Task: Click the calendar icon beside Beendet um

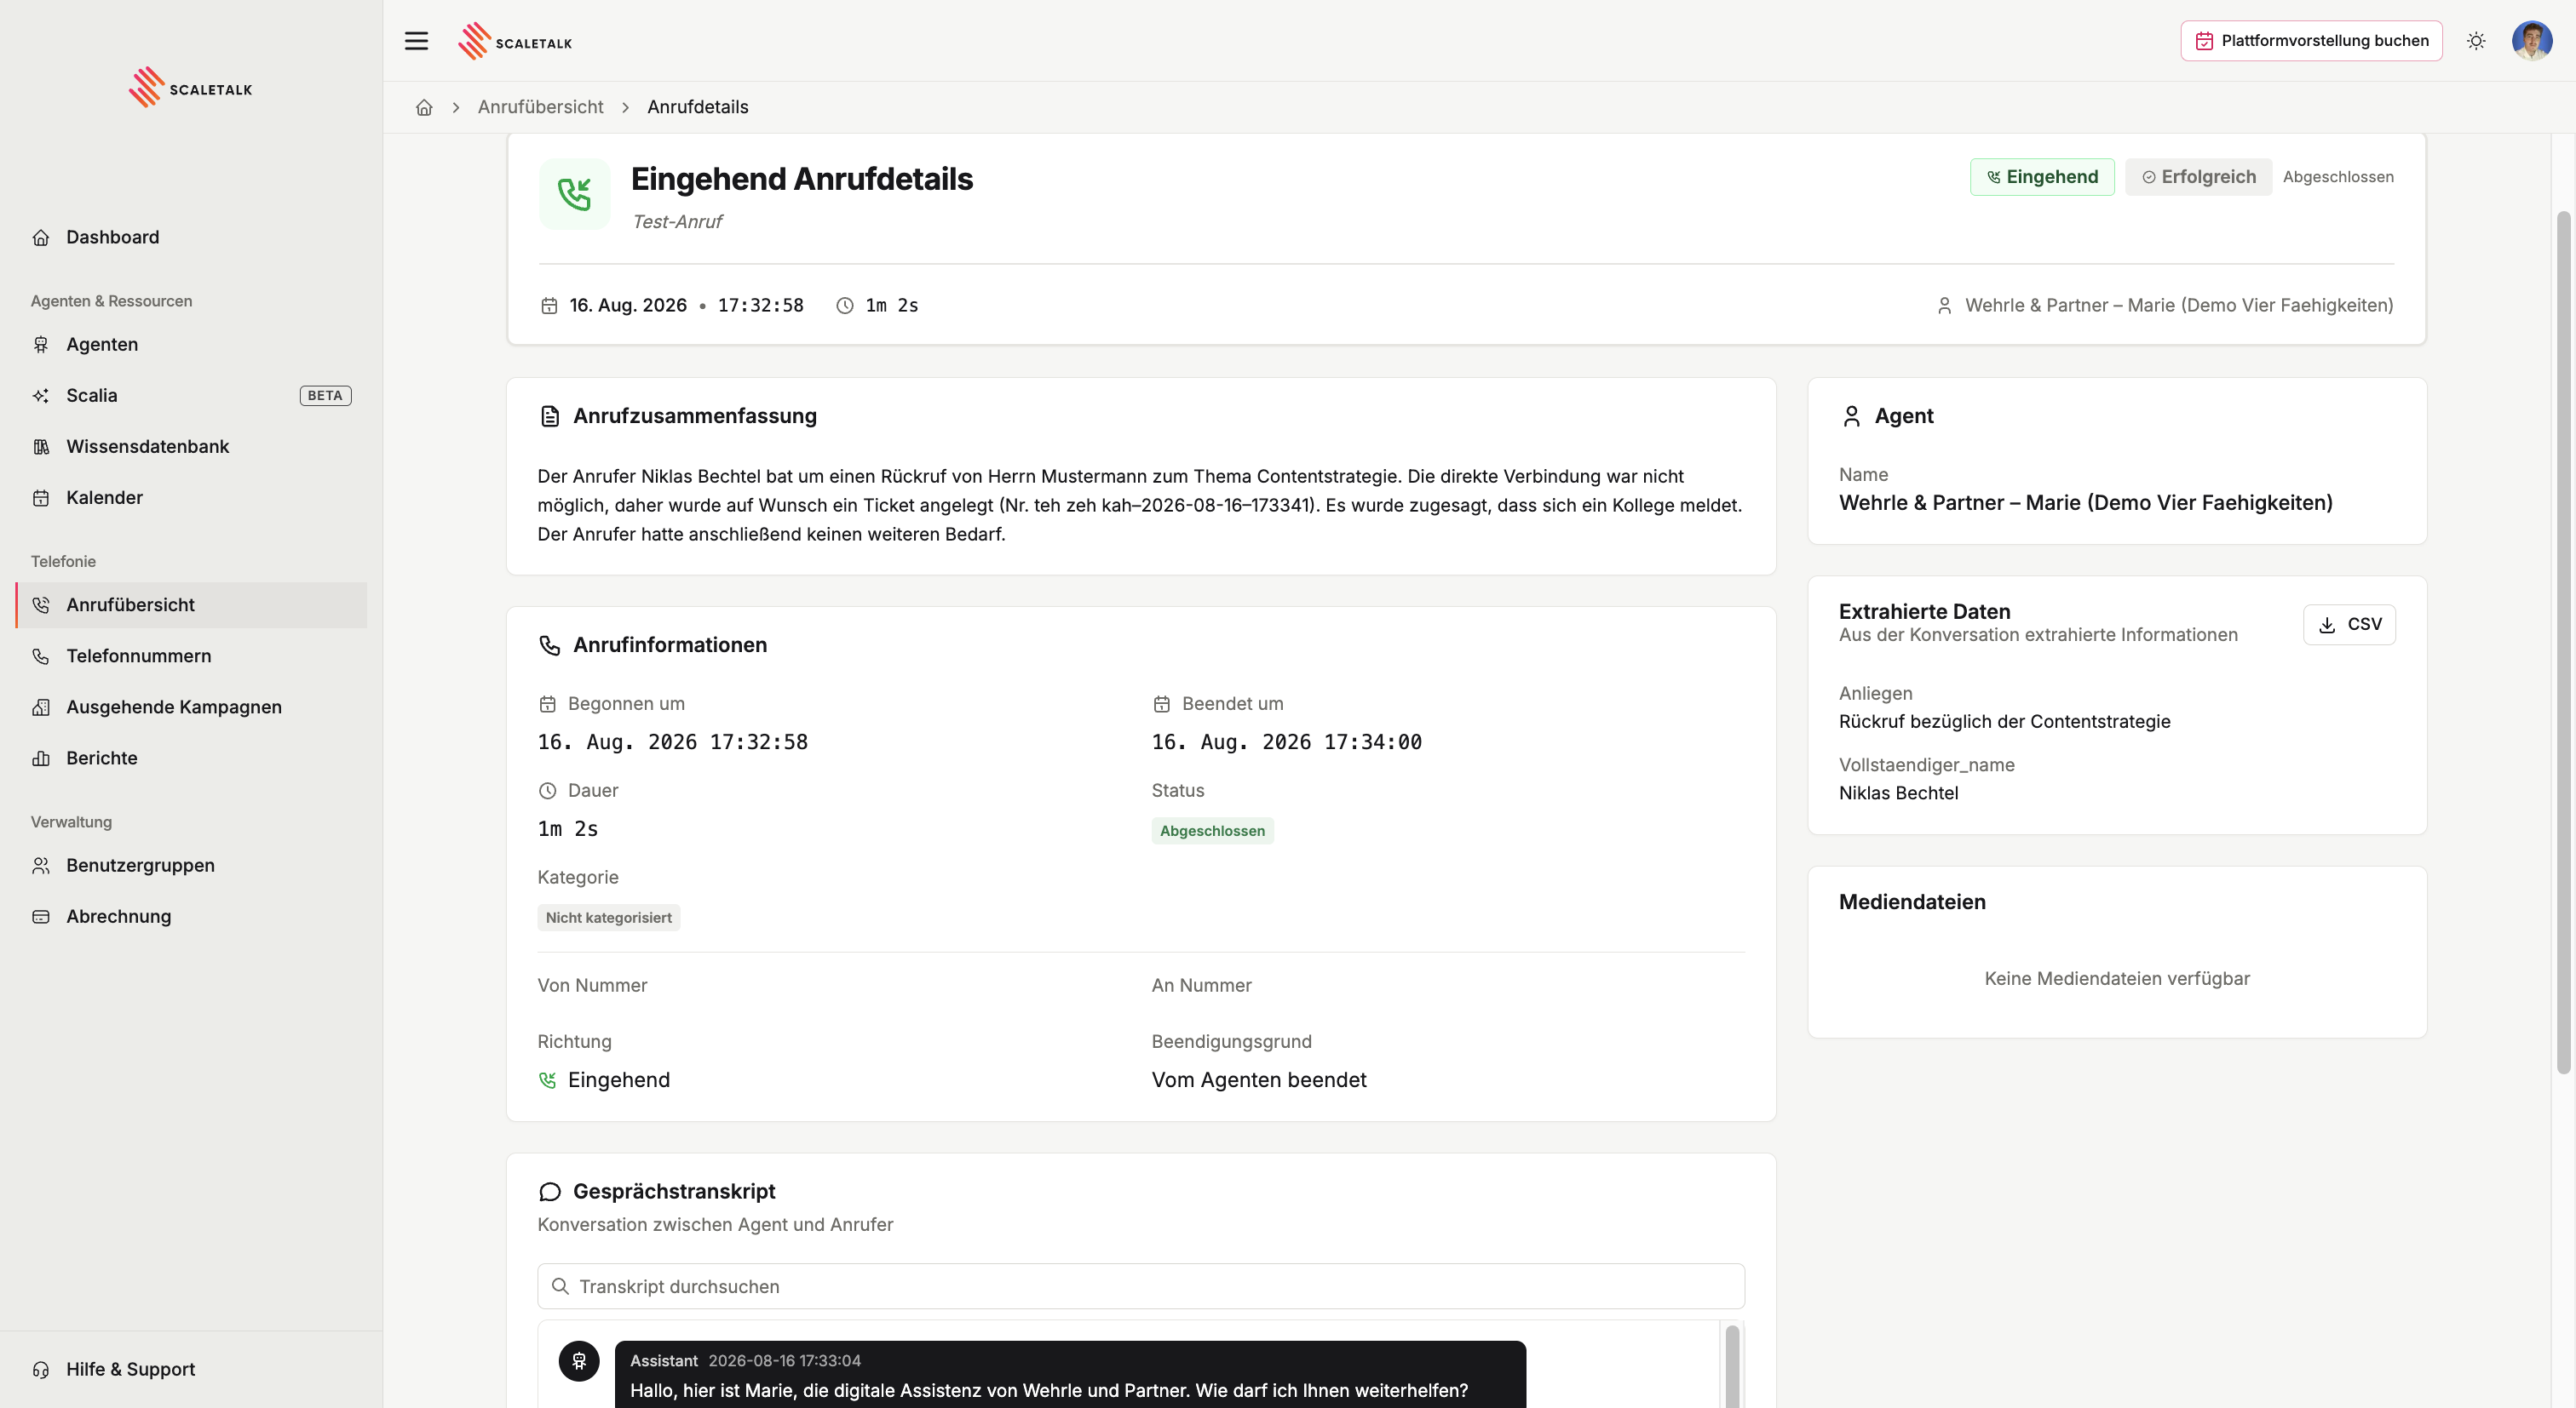Action: pyautogui.click(x=1161, y=705)
